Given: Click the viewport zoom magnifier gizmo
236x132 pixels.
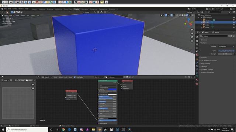Looking at the screenshot, I should (x=192, y=30).
